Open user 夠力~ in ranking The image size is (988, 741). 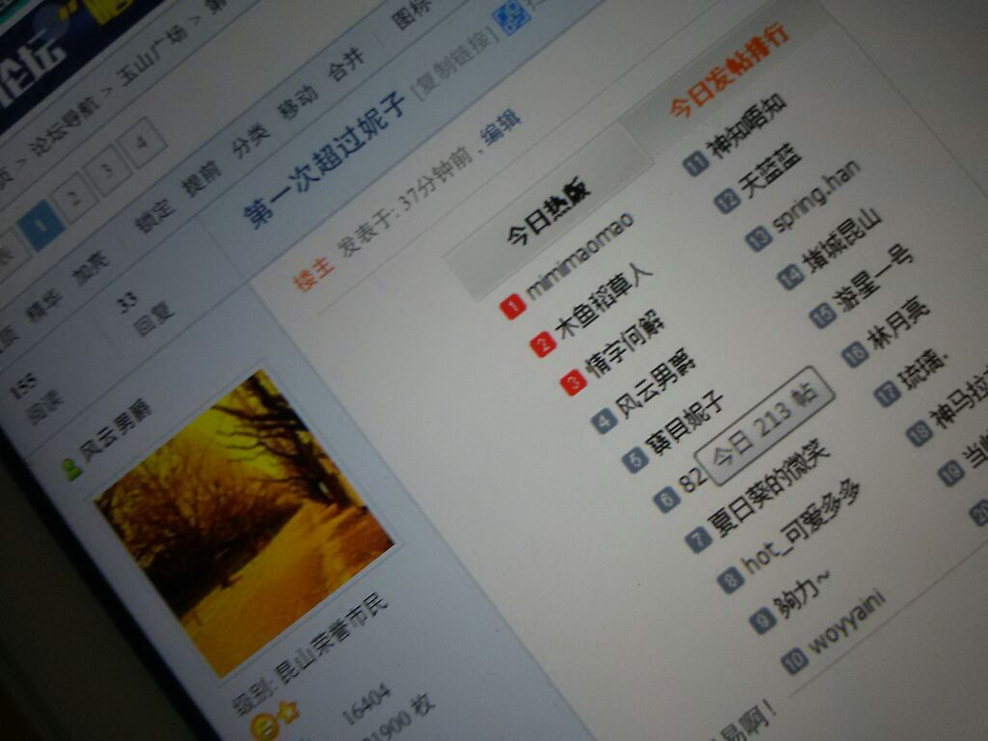pos(802,594)
